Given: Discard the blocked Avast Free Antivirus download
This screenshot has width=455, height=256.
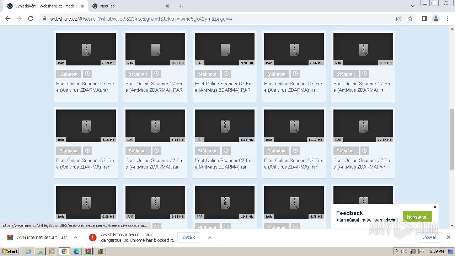Looking at the screenshot, I should (x=189, y=237).
